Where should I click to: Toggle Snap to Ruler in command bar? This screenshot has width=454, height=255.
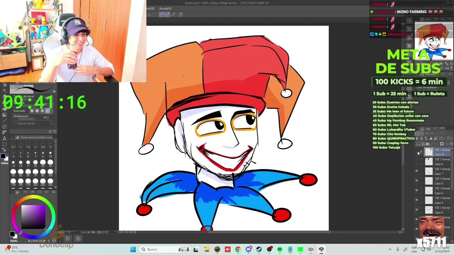161,15
